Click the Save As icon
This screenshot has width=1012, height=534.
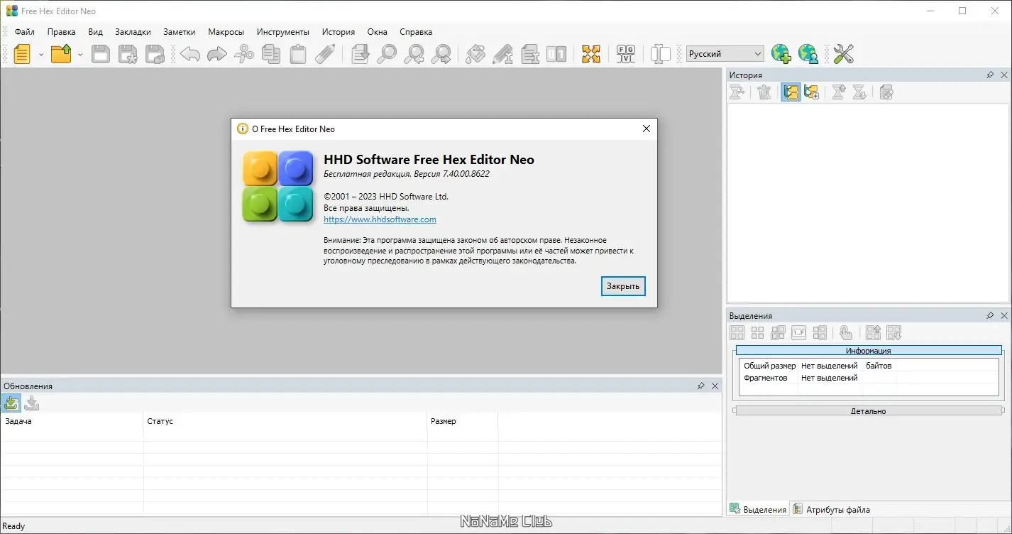128,54
